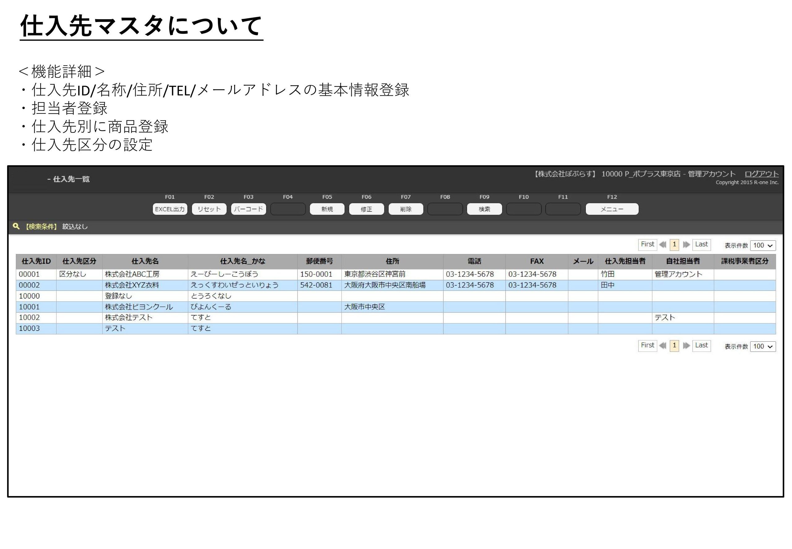
Task: Open the バーコード function
Action: point(248,209)
